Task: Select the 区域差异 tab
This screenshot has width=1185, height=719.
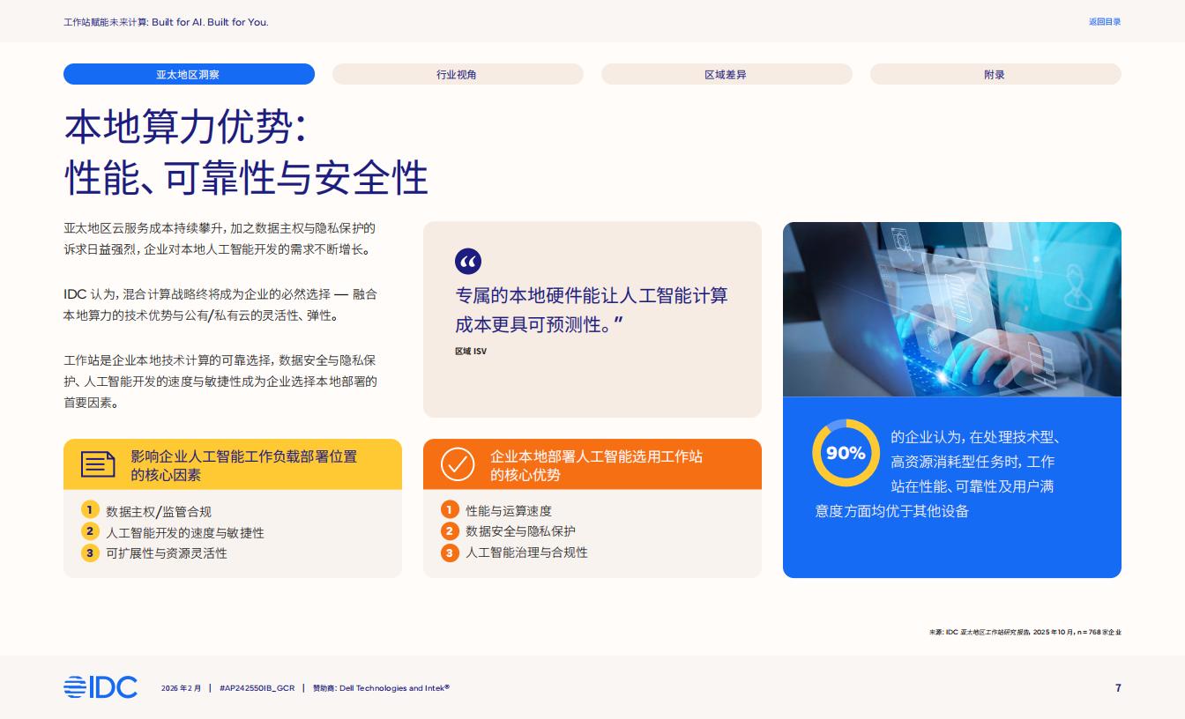Action: click(727, 75)
